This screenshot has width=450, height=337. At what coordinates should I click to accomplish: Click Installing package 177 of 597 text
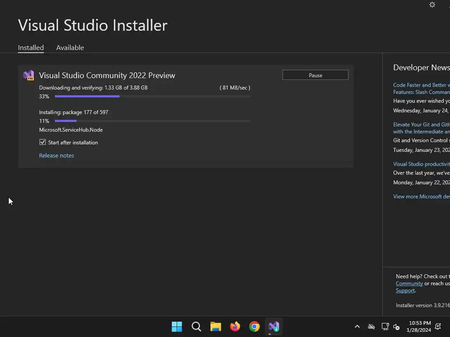pyautogui.click(x=74, y=112)
